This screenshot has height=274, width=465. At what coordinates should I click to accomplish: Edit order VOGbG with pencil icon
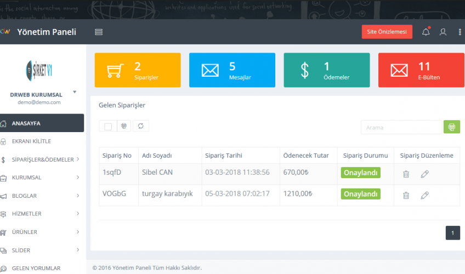pyautogui.click(x=424, y=195)
